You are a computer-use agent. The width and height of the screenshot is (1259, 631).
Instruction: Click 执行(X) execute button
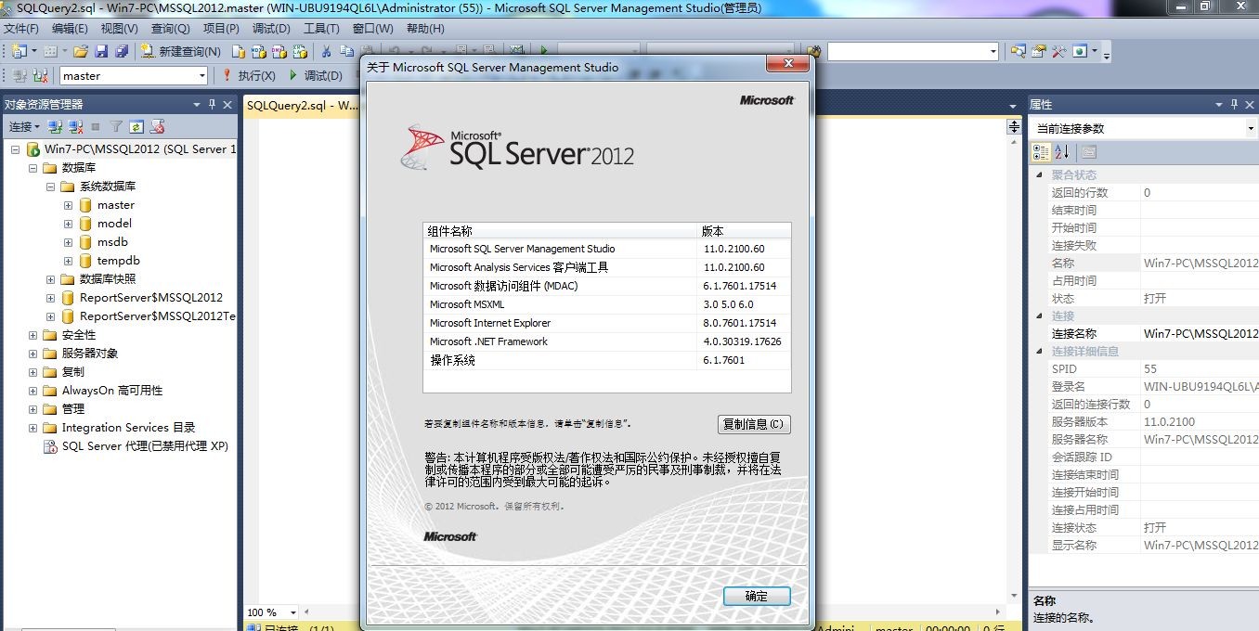click(248, 75)
